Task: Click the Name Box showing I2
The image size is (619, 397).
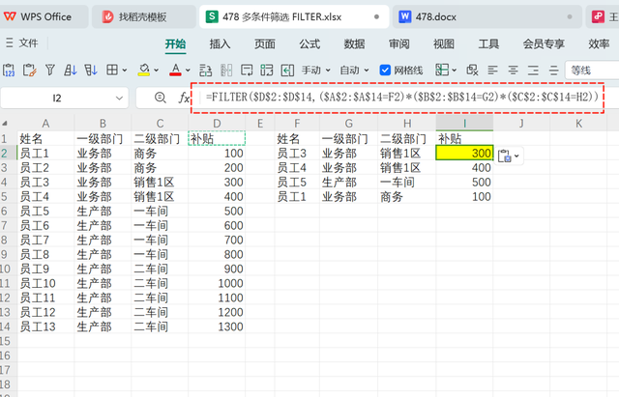Action: [57, 98]
